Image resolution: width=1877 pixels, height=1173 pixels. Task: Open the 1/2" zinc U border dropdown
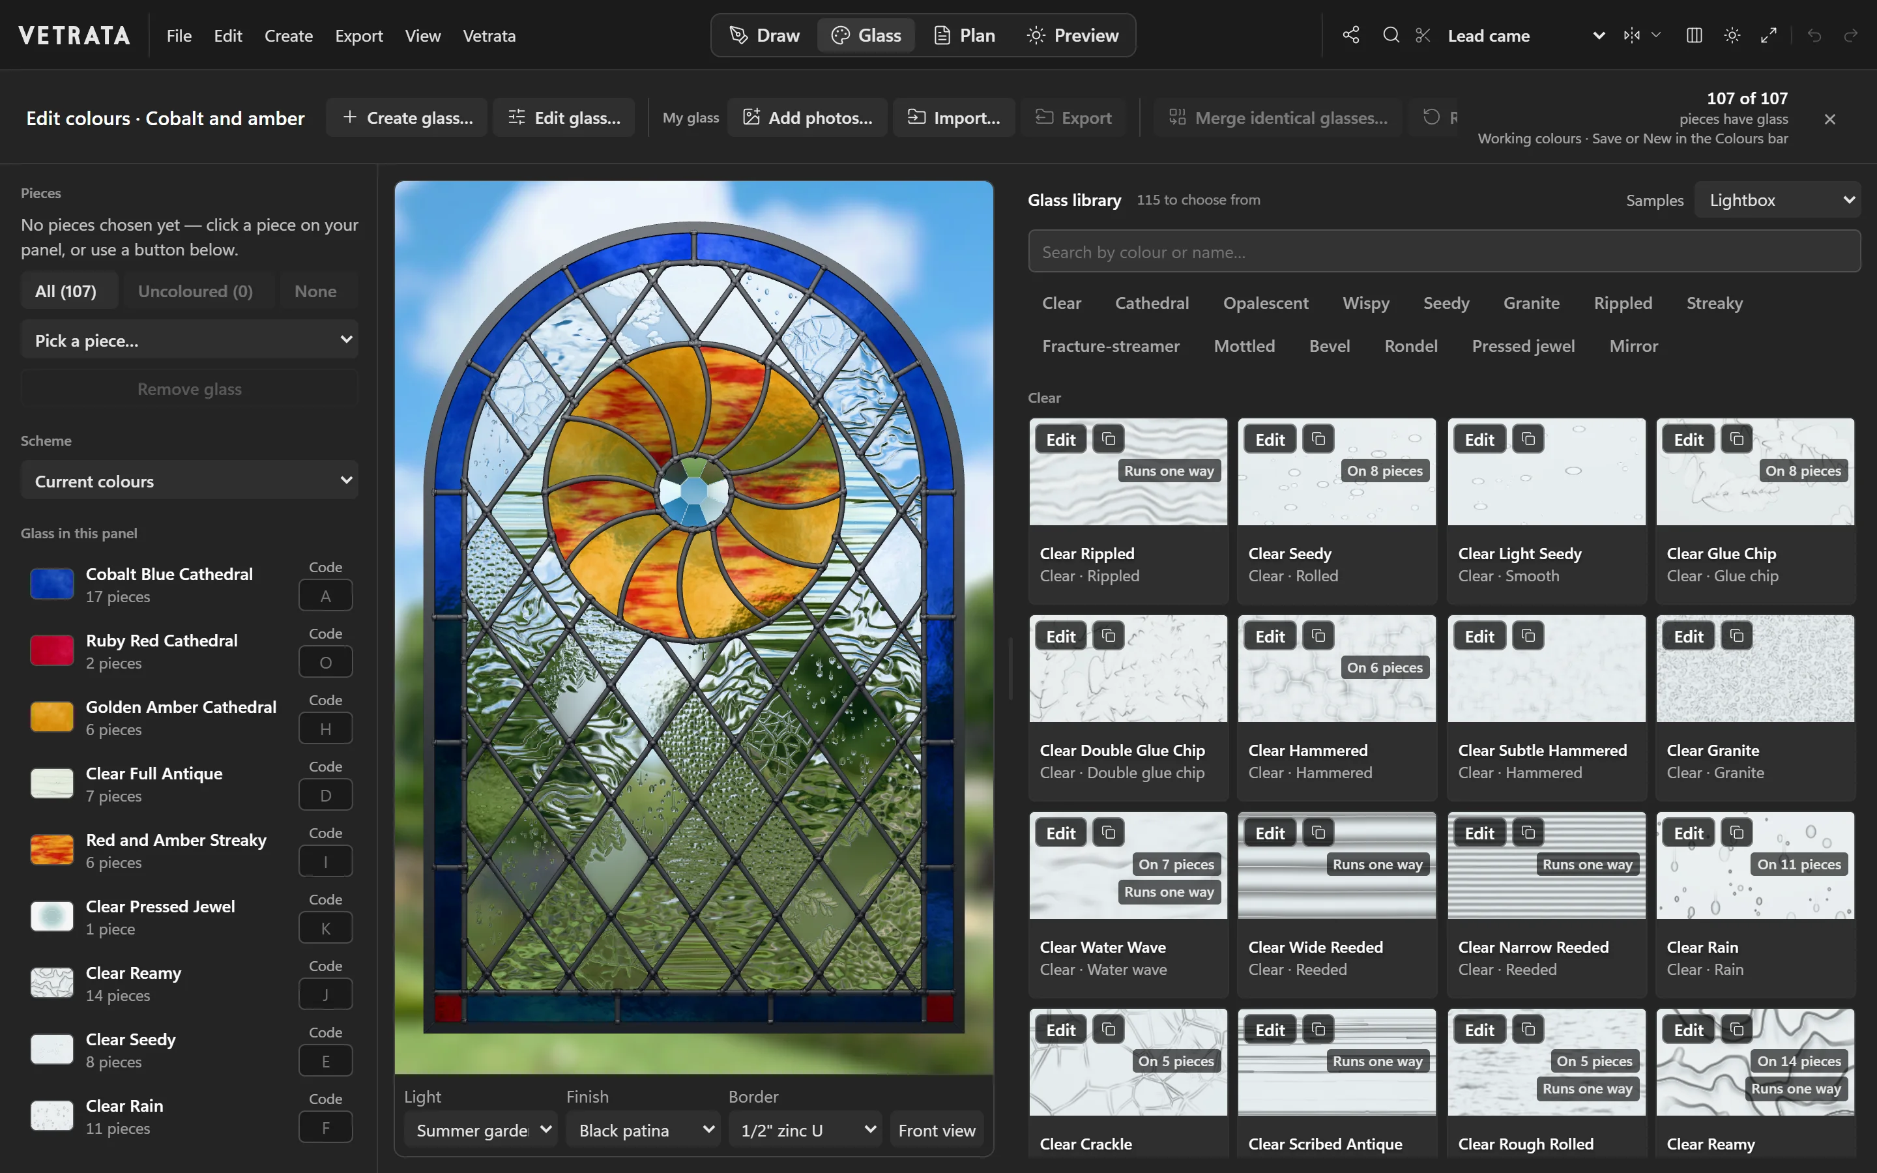[805, 1129]
